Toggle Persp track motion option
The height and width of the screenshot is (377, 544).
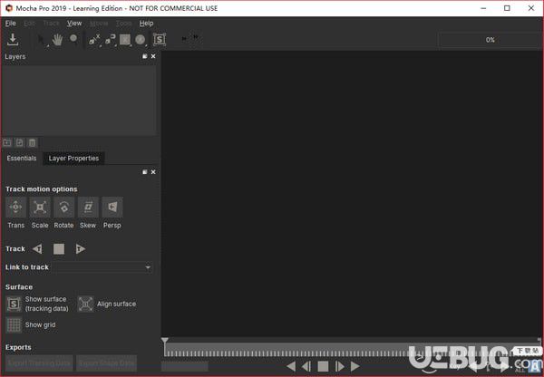point(112,207)
